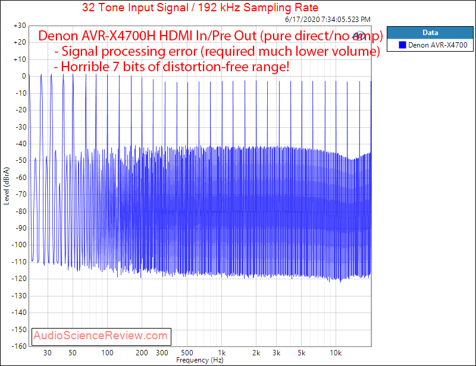Click the 'Level (dBrA)' y-axis label
The height and width of the screenshot is (366, 476).
click(x=7, y=186)
